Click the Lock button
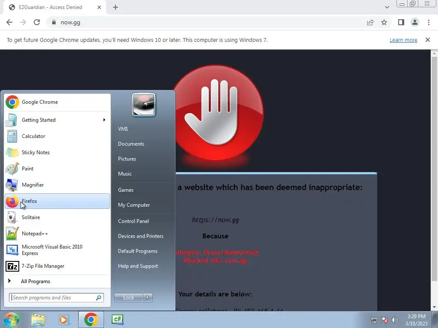Screen dimensions: 438x328 pyautogui.click(x=128, y=298)
